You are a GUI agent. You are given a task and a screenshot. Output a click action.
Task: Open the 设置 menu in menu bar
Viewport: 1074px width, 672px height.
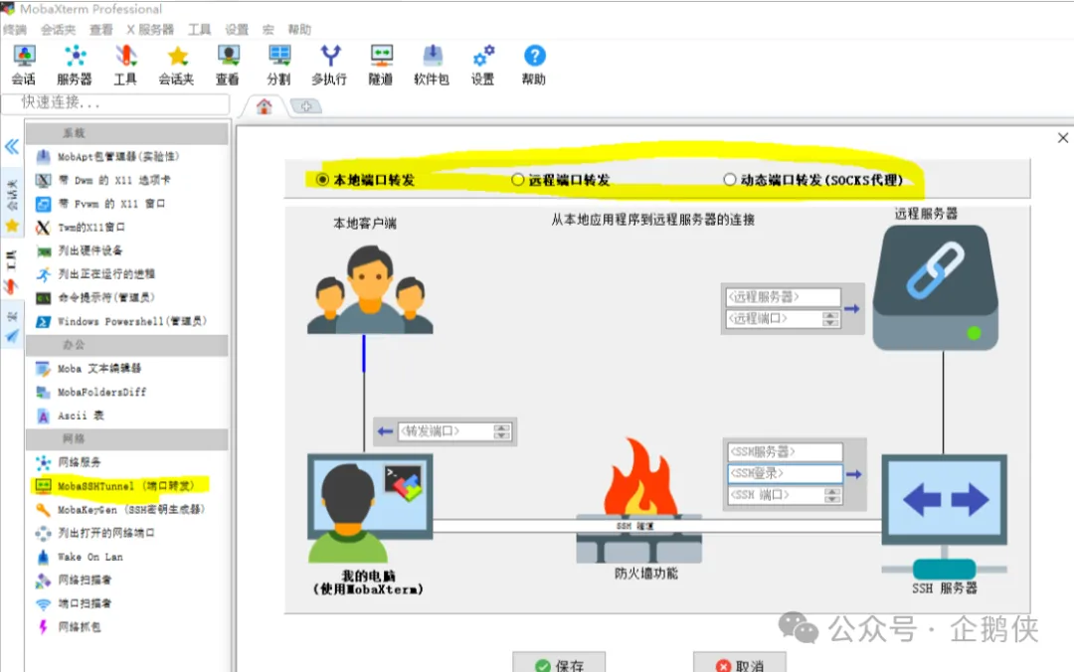[237, 30]
